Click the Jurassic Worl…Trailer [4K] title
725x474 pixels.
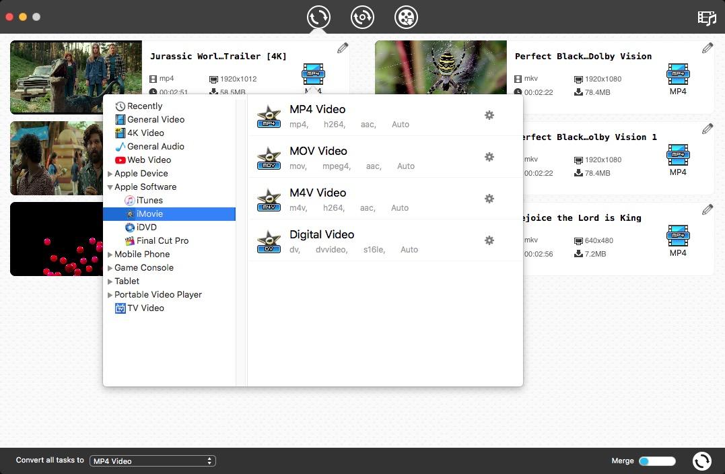tap(218, 57)
